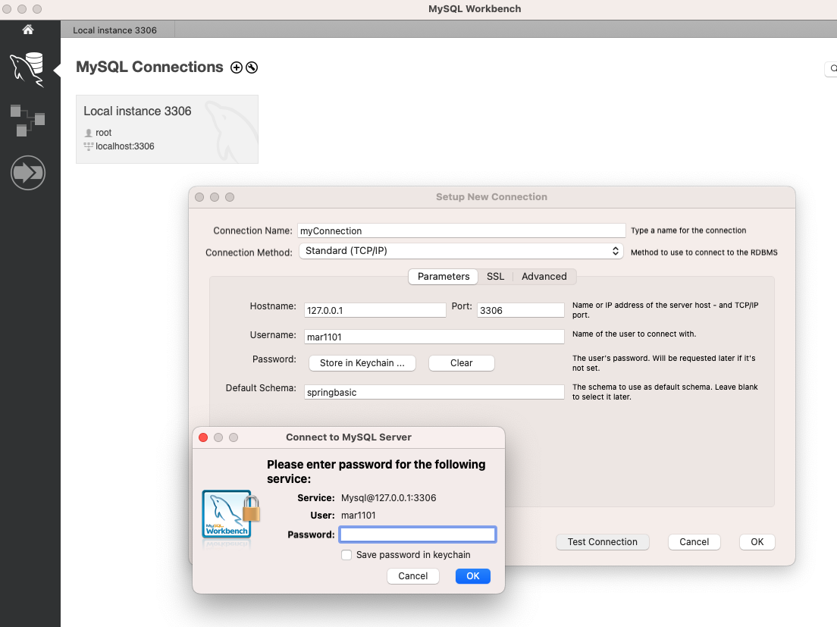Click the Clear password button
The image size is (837, 627).
(x=461, y=363)
